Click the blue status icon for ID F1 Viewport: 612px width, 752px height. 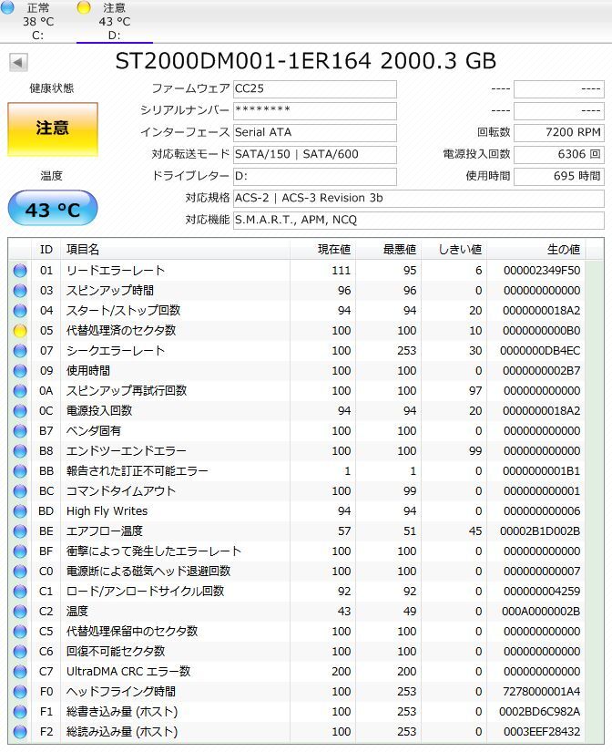pos(20,712)
